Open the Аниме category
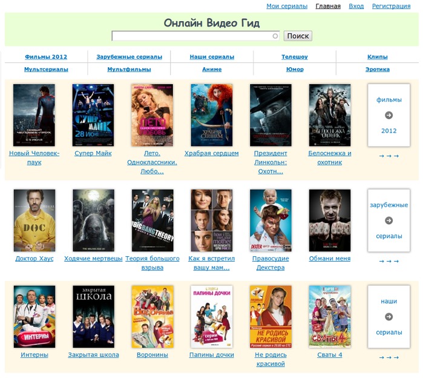This screenshot has height=378, width=423. pyautogui.click(x=212, y=70)
